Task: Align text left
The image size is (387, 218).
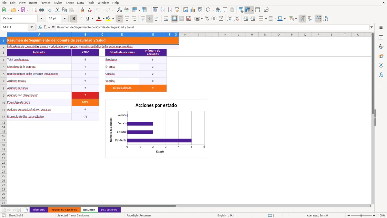Action: pyautogui.click(x=120, y=19)
